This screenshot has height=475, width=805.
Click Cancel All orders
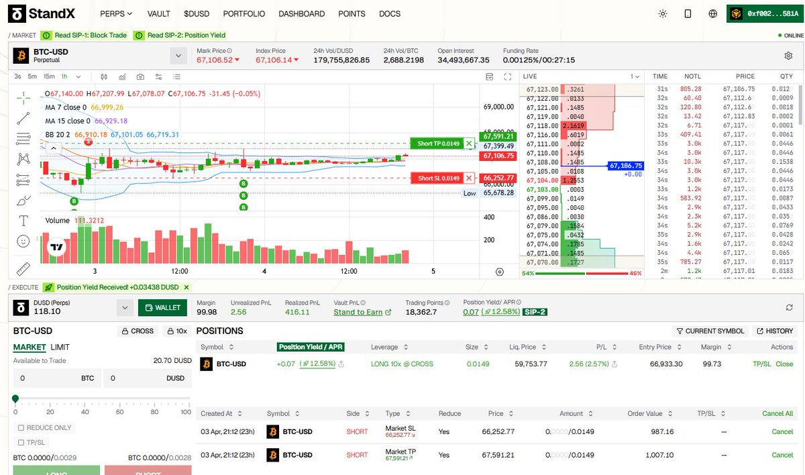[x=777, y=414]
